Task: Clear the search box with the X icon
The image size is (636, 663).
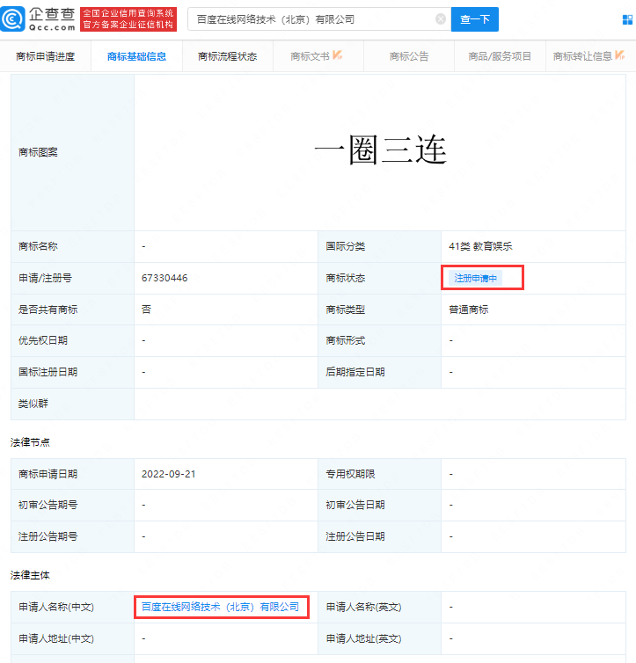Action: point(440,18)
